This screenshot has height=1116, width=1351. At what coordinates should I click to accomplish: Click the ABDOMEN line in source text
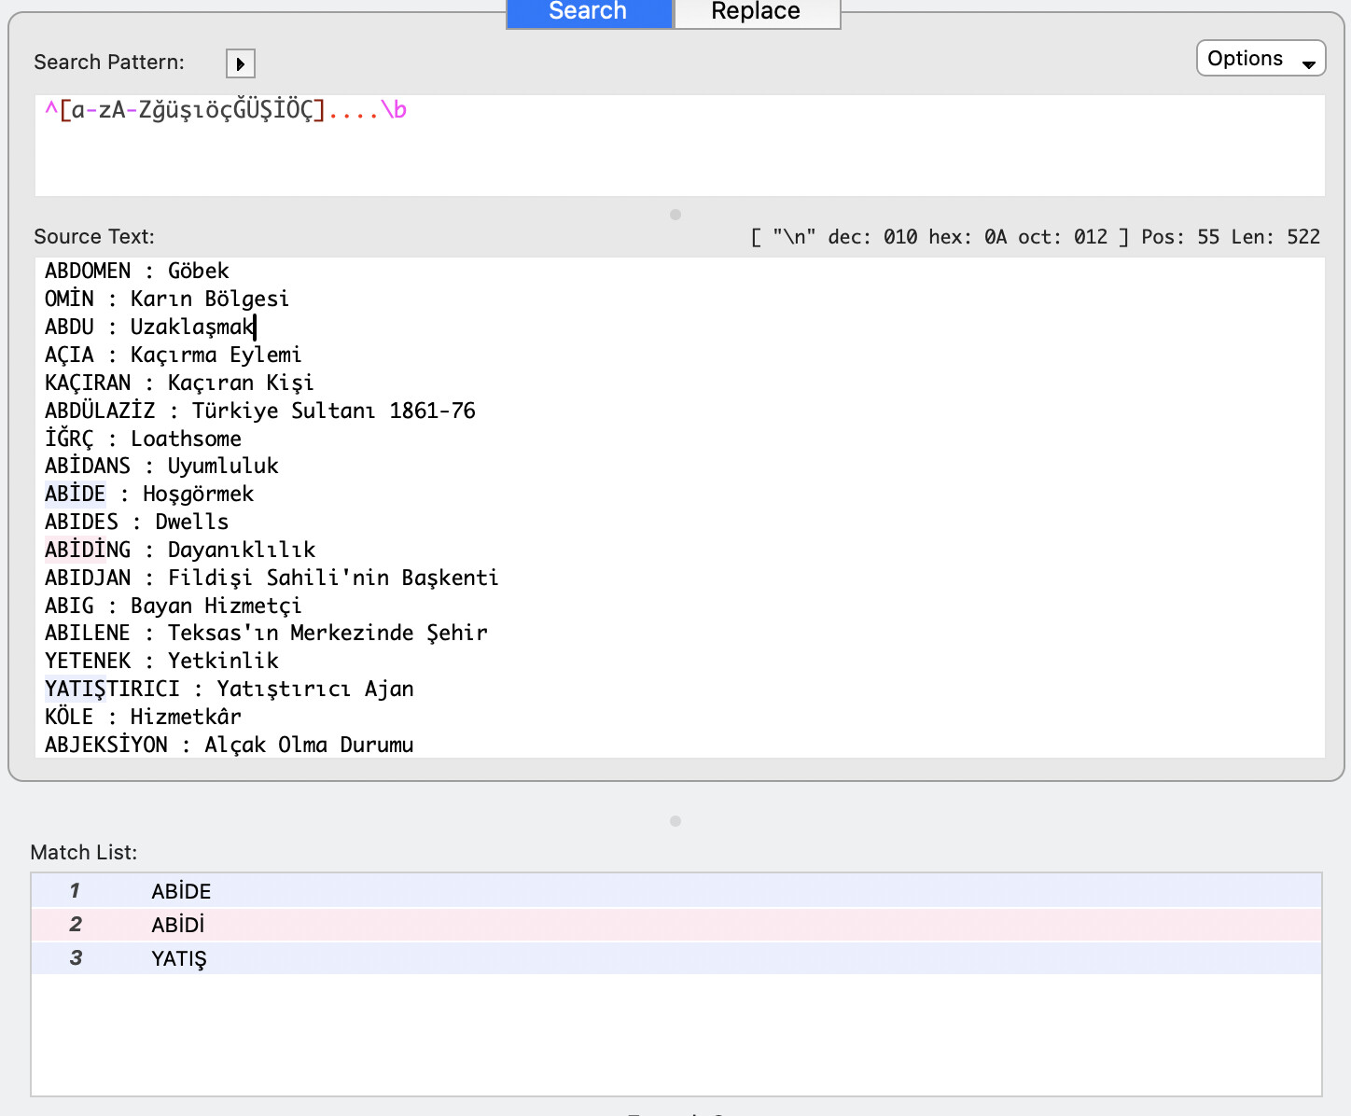[136, 271]
